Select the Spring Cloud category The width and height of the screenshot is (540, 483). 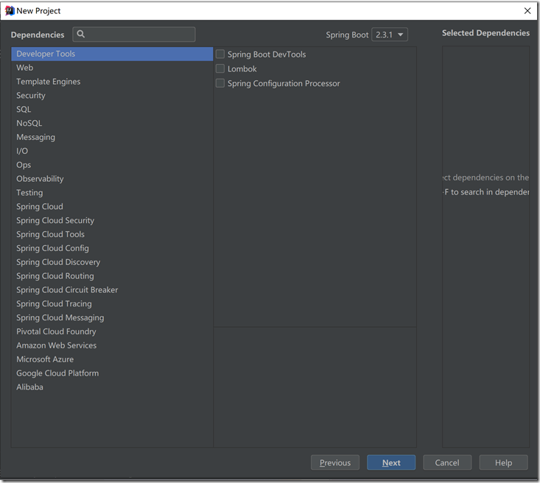(x=112, y=207)
